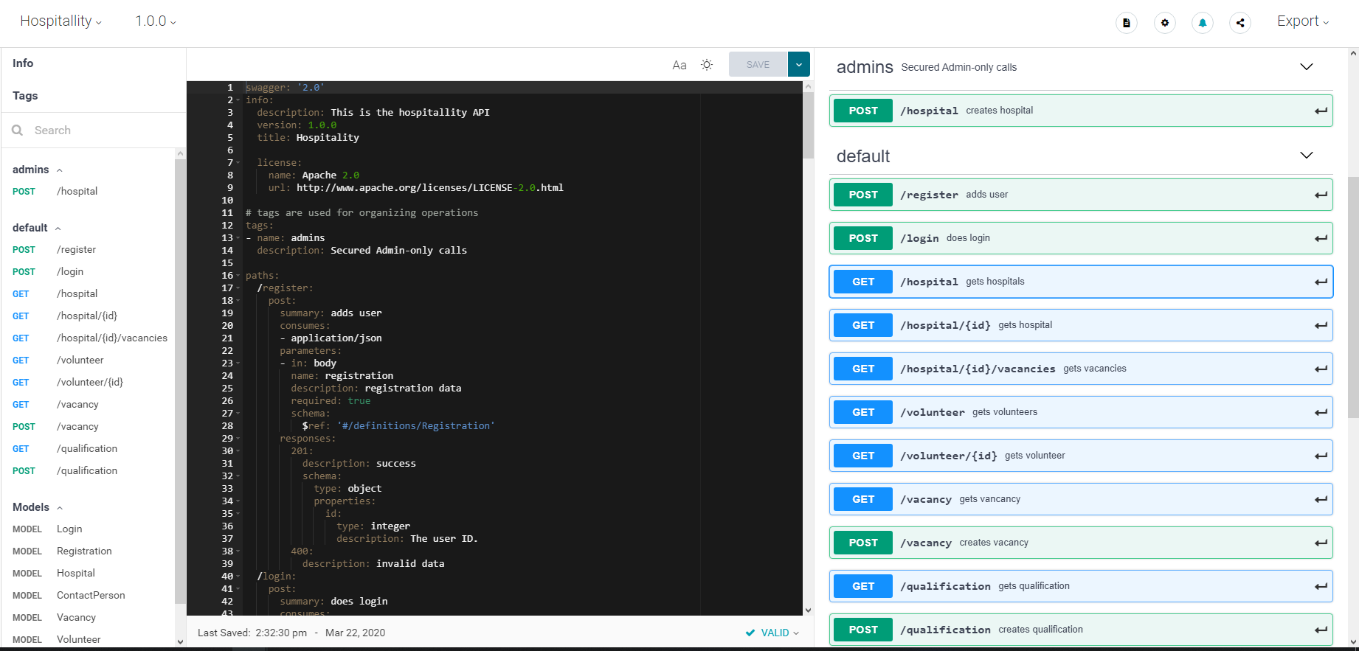
Task: Click the Aa font size icon
Action: 679,65
